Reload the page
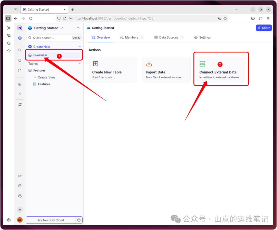Viewport: 277px width, 230px height. click(31, 19)
